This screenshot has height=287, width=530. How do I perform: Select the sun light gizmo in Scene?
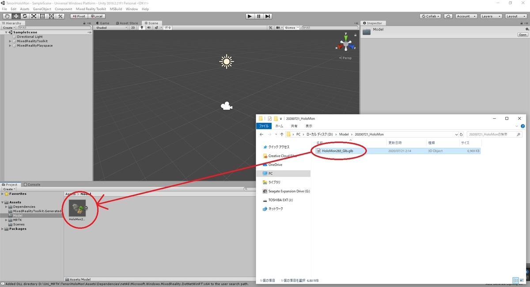point(227,62)
